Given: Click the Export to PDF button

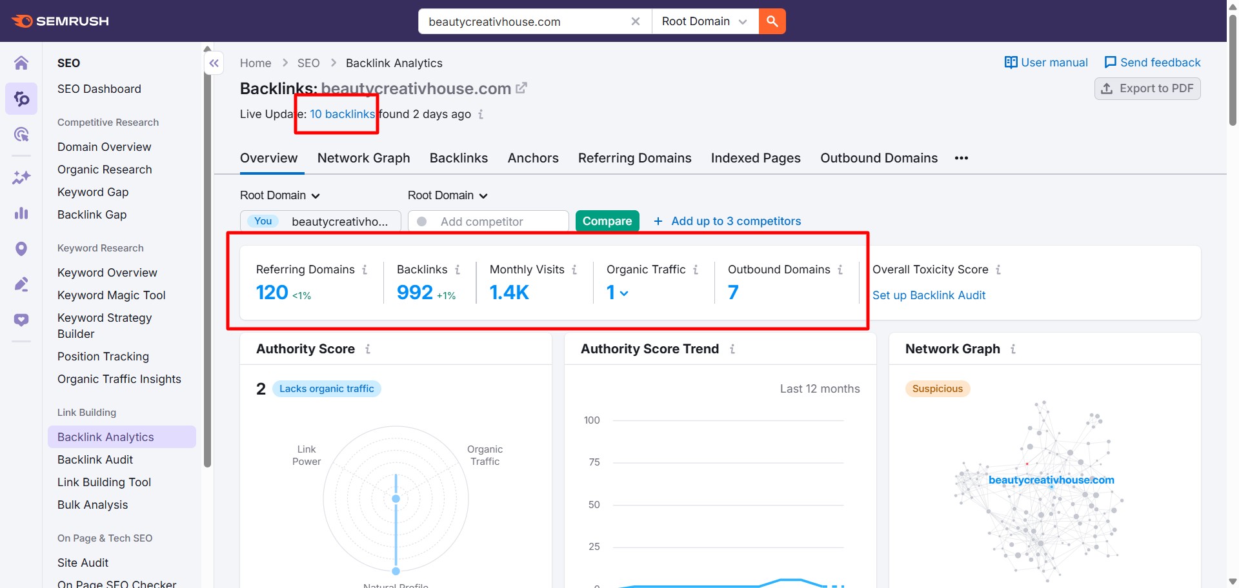Looking at the screenshot, I should tap(1147, 88).
